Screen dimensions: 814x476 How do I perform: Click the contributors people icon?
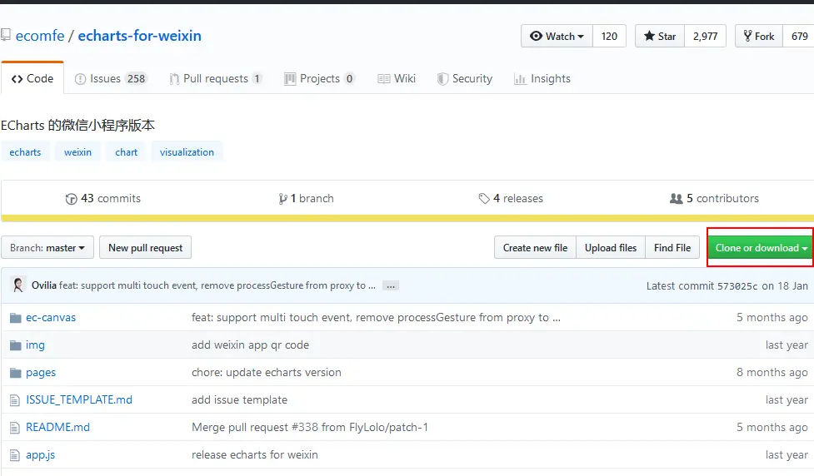676,199
